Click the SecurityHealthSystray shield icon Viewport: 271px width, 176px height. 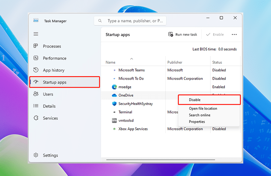[x=114, y=104]
